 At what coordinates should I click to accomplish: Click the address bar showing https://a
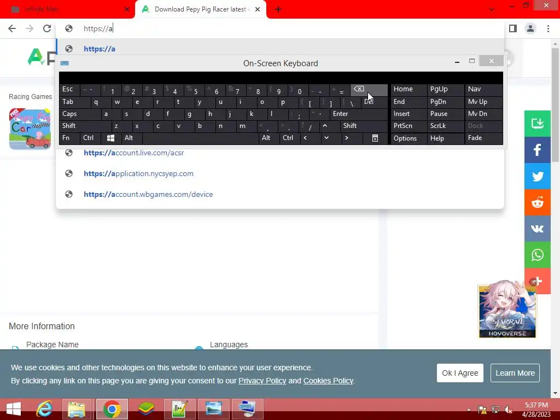(281, 28)
